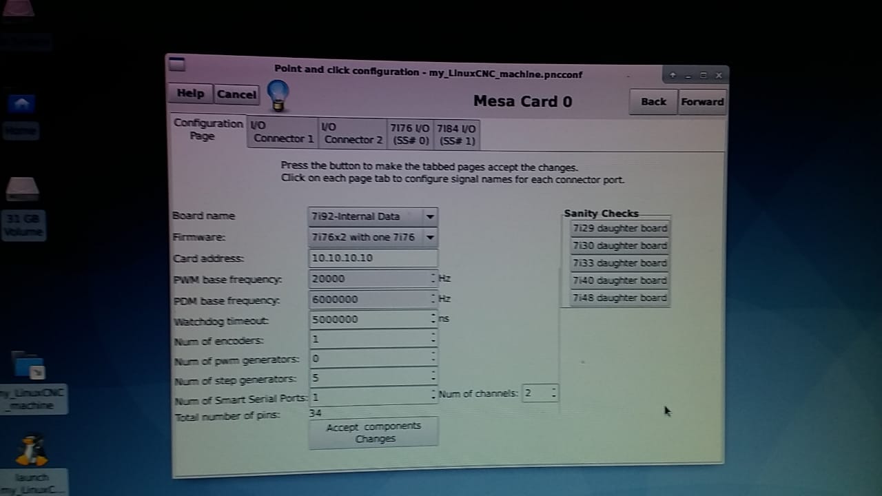Open my_LinuxCNC_machine desktop folder
Viewport: 882px width, 496px height.
(x=31, y=382)
